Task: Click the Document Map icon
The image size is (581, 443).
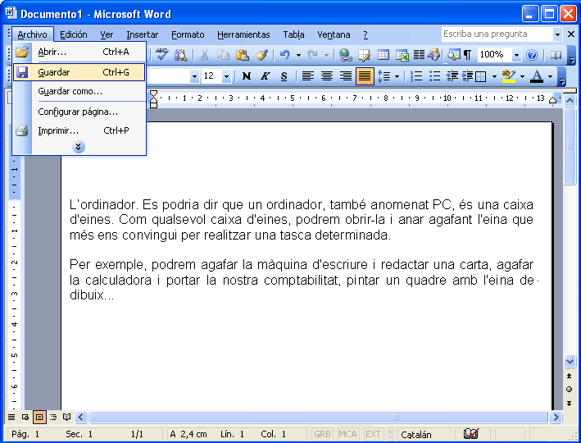Action: (453, 55)
